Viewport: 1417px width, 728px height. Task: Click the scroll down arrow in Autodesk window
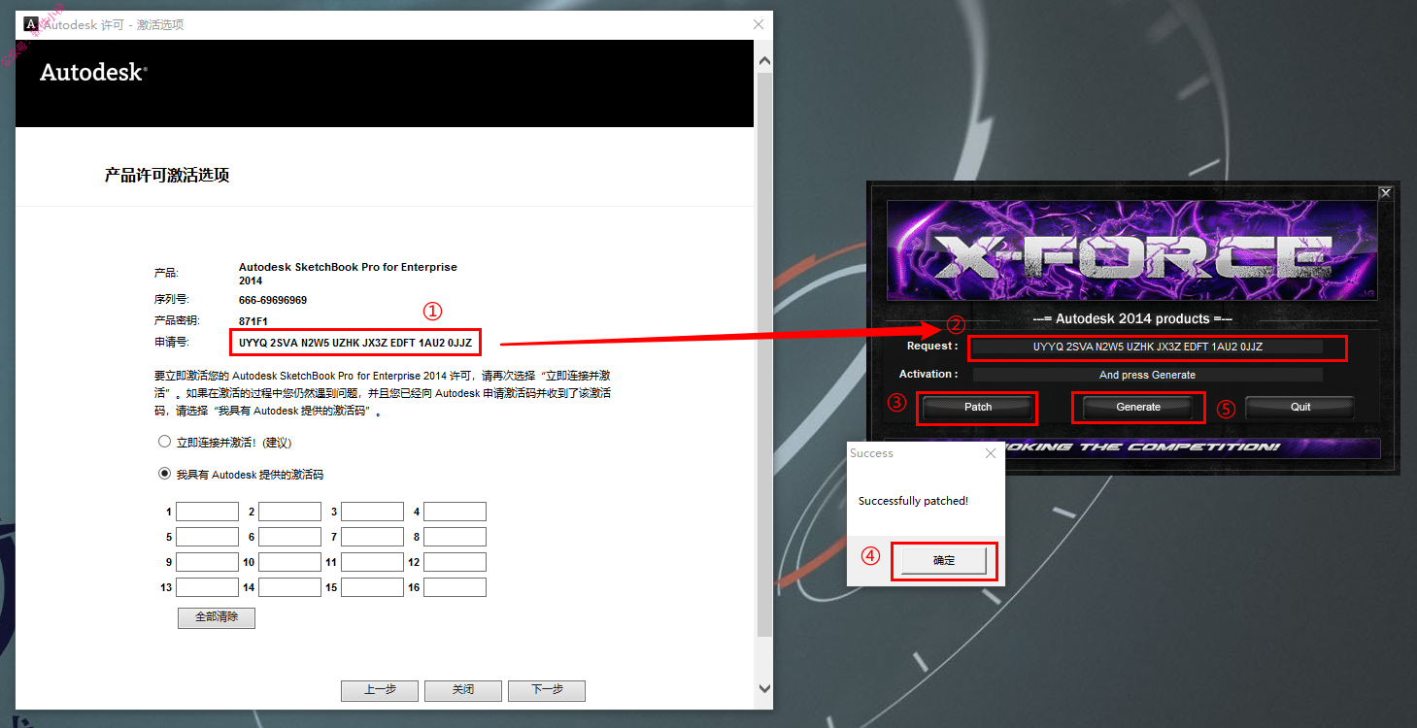coord(764,689)
